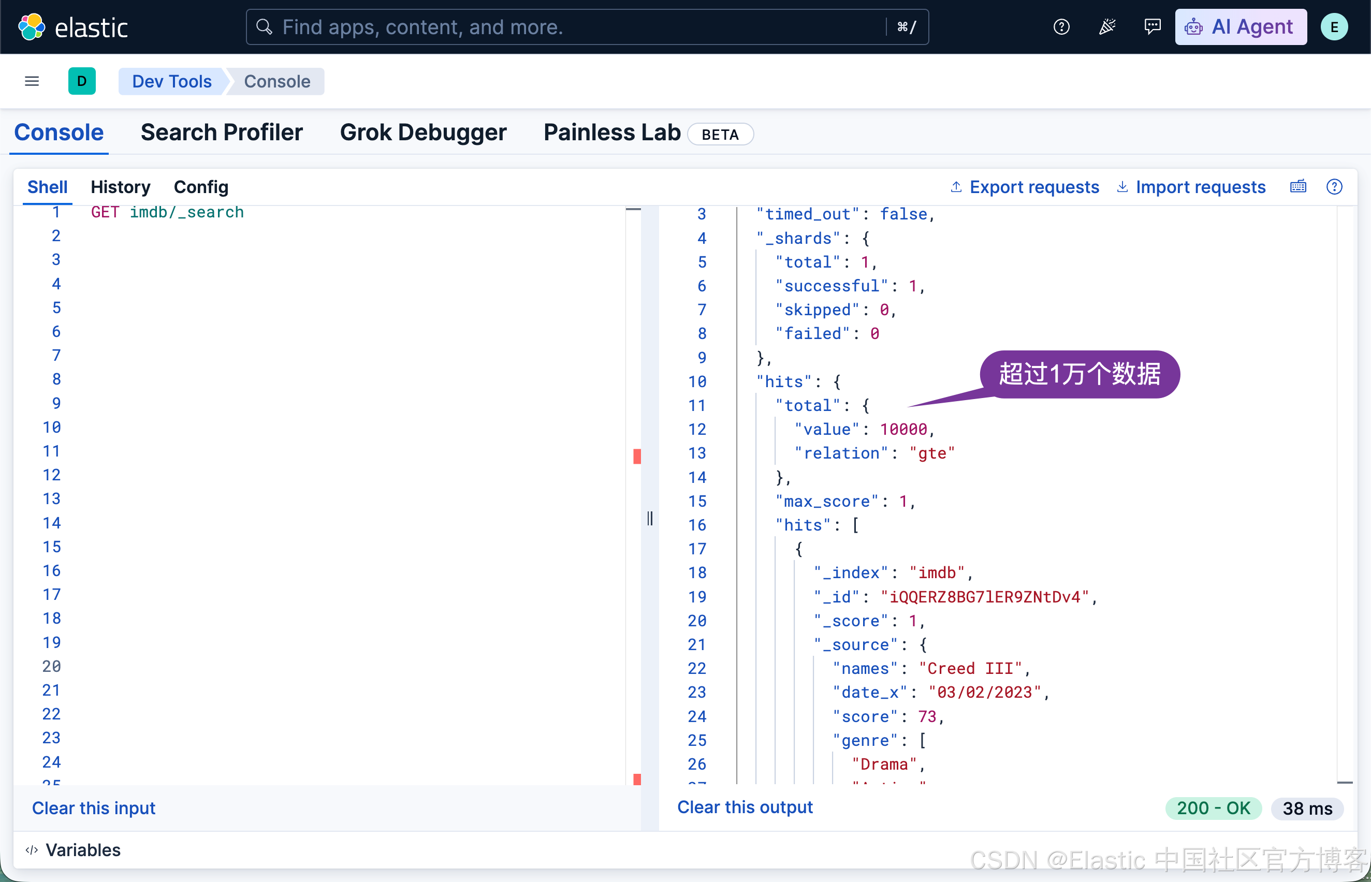Viewport: 1371px width, 882px height.
Task: Open the Config tab
Action: tap(201, 187)
